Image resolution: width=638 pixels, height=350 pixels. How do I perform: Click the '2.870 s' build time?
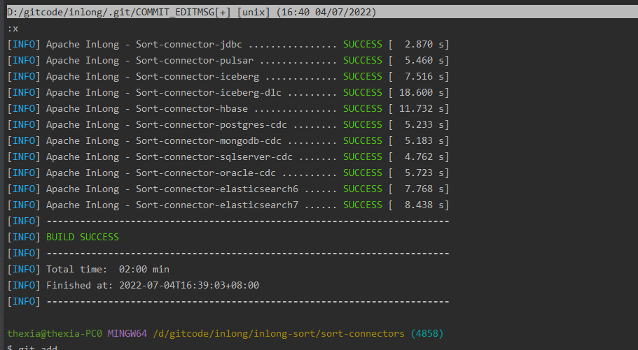pos(424,44)
